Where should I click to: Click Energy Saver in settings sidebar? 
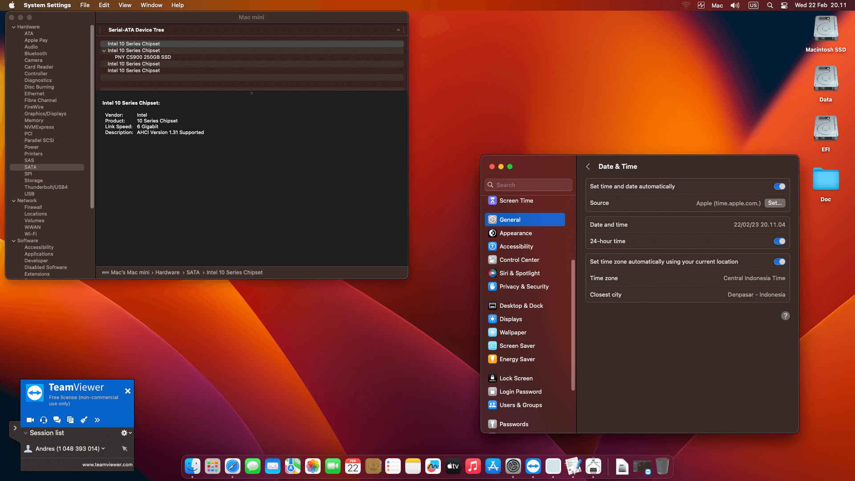[x=525, y=359]
